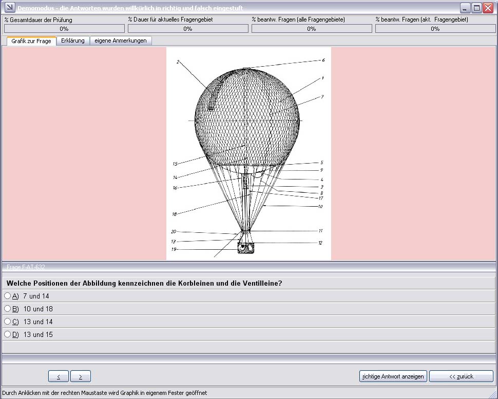Click the beantw. Fragen (alle Fragengebiete) progress bar

pyautogui.click(x=312, y=29)
